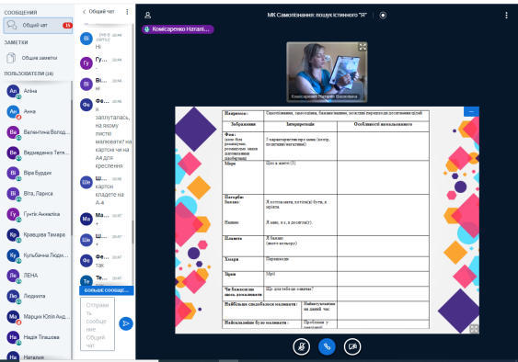Focus the chat message input field

pos(98,323)
